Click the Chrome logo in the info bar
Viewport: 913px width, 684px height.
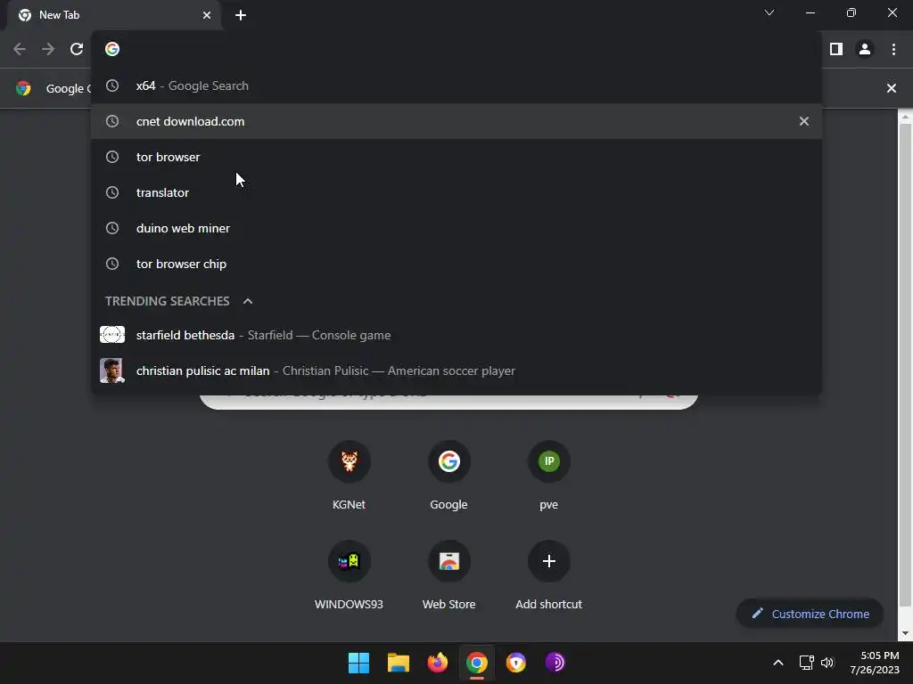coord(23,88)
